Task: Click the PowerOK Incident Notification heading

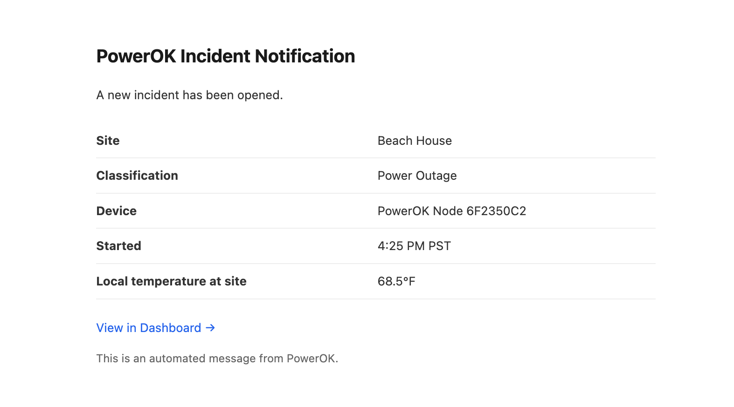Action: (225, 56)
